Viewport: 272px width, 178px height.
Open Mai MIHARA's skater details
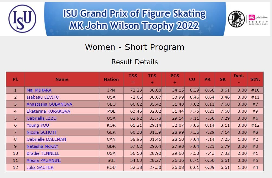point(39,90)
